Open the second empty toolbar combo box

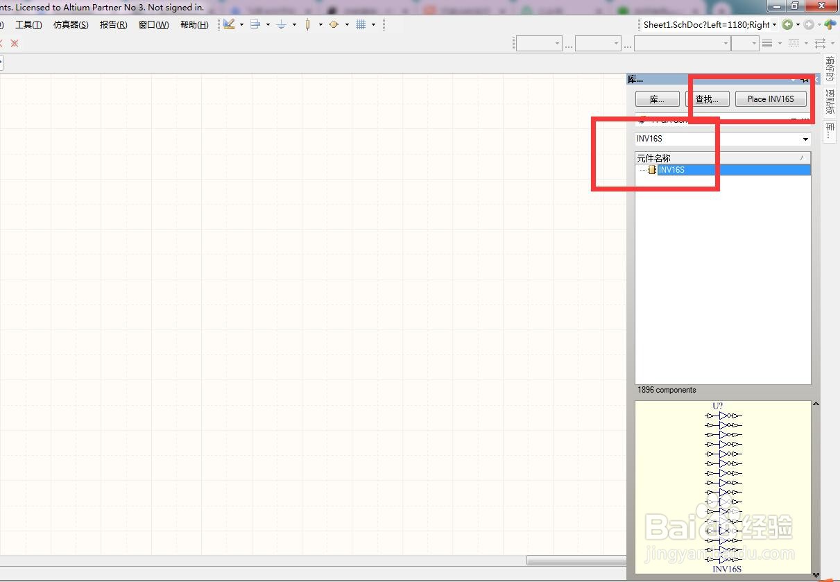[598, 43]
